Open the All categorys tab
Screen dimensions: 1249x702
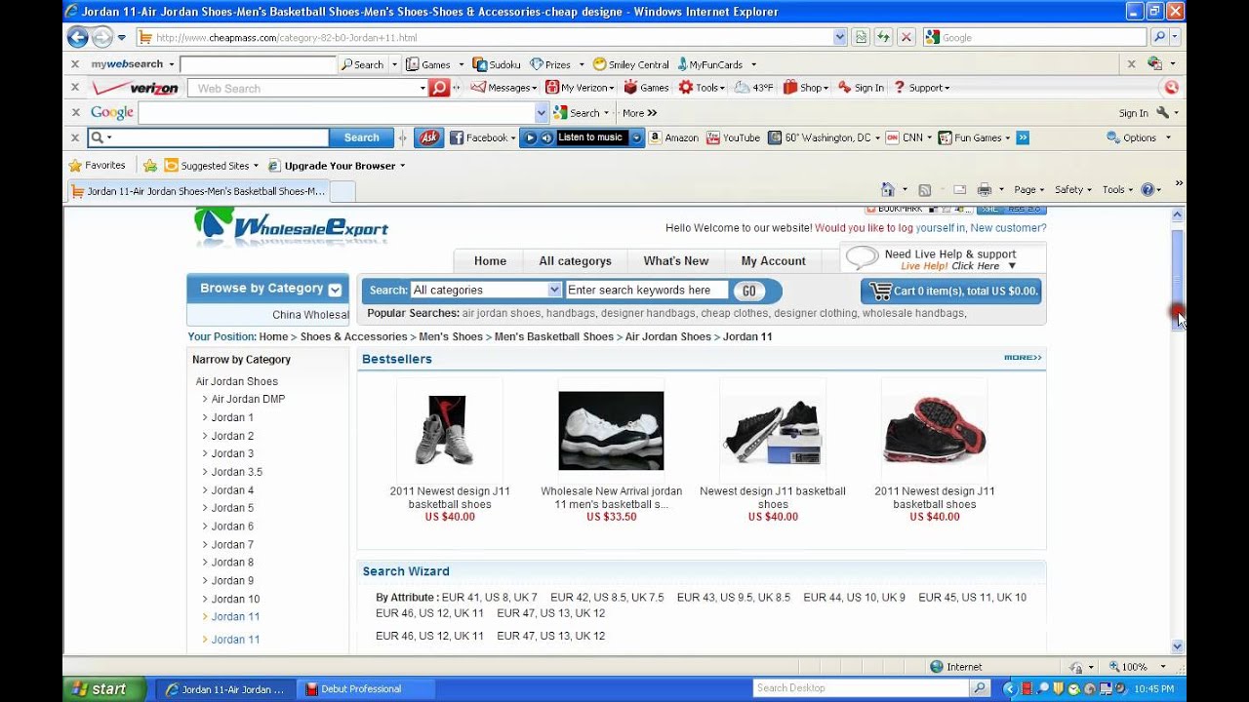(575, 261)
